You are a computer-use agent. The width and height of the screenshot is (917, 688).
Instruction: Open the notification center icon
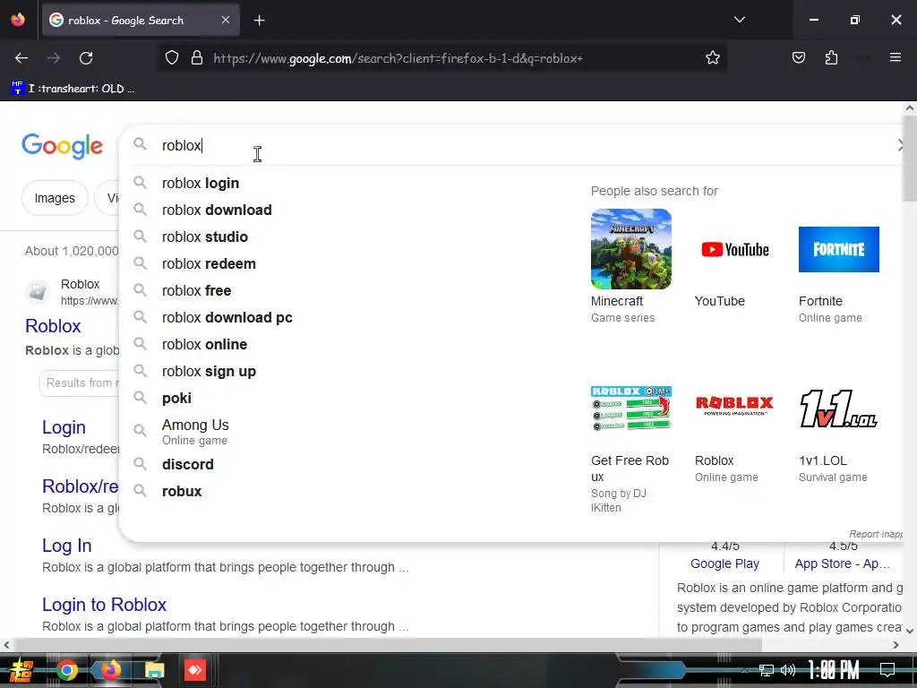click(887, 670)
